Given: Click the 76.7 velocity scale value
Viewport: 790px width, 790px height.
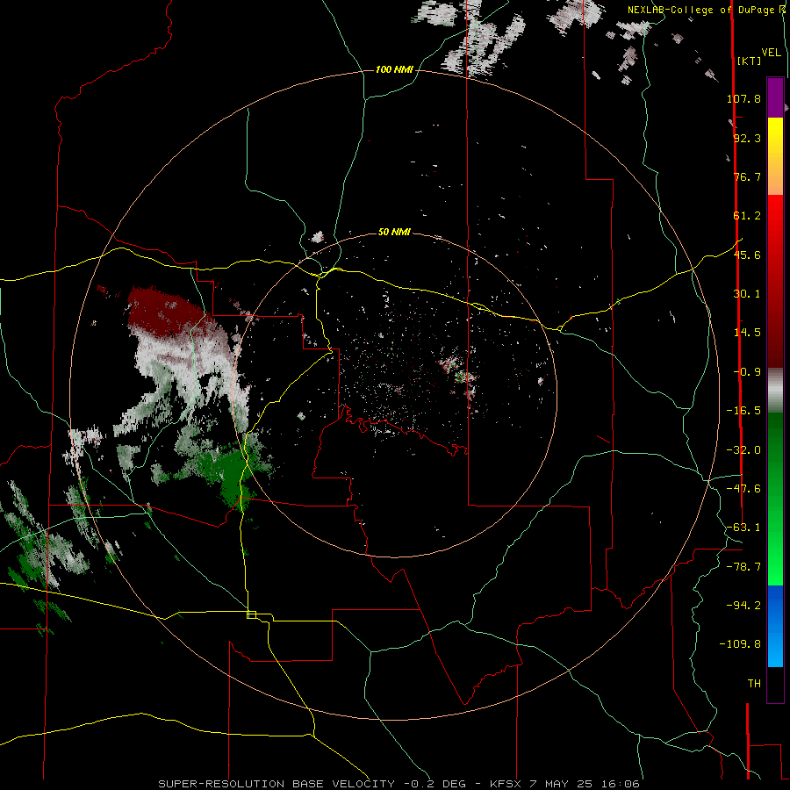Looking at the screenshot, I should click(x=747, y=176).
